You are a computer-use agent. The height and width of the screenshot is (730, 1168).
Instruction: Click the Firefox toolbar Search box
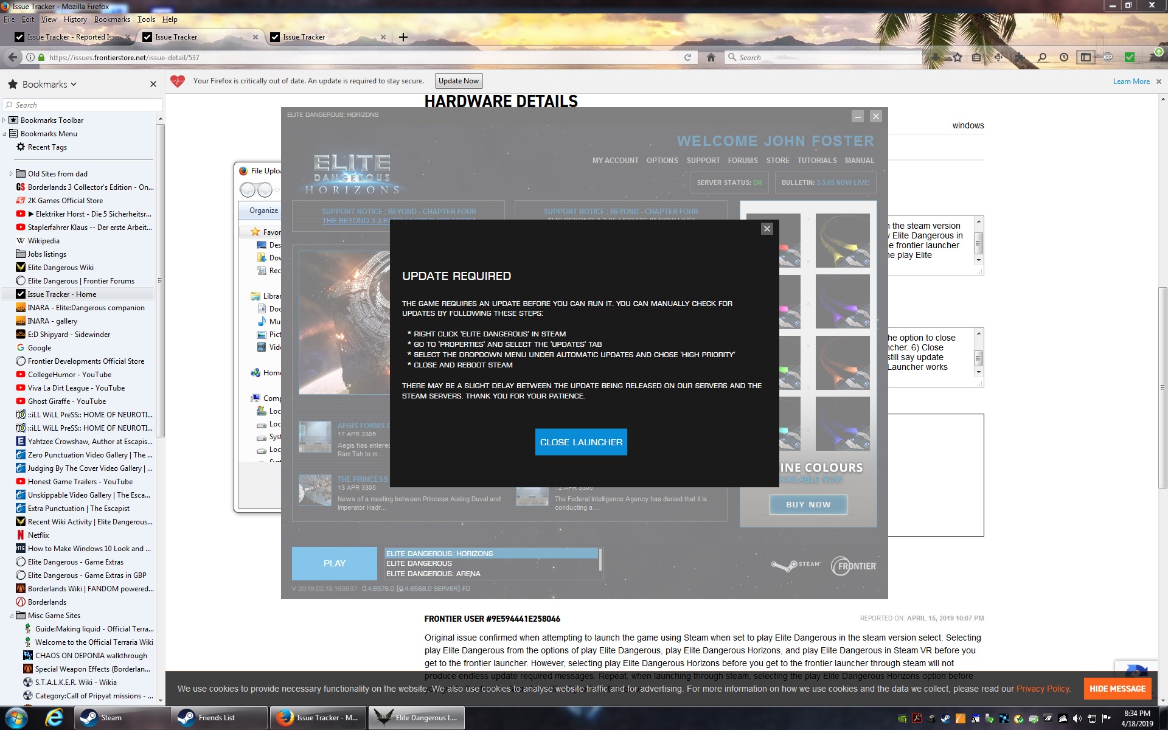coord(824,57)
